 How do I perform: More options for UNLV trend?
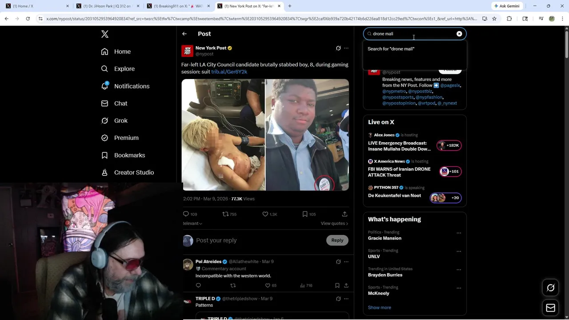coord(459,251)
